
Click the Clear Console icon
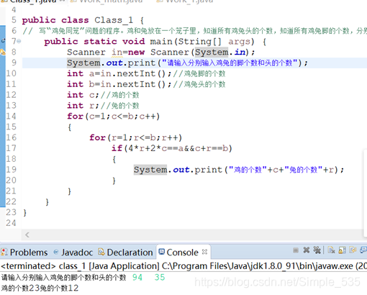[332, 250]
